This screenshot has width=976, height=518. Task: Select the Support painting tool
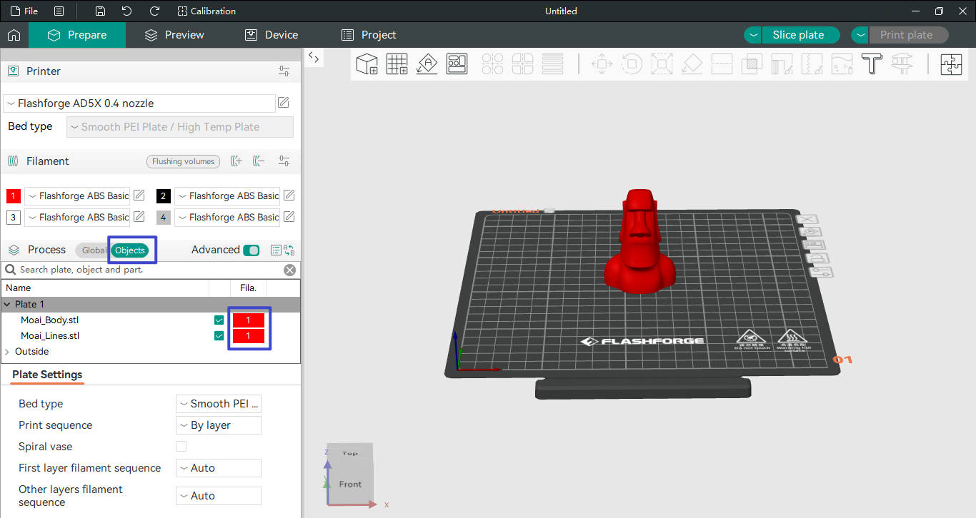coord(782,64)
